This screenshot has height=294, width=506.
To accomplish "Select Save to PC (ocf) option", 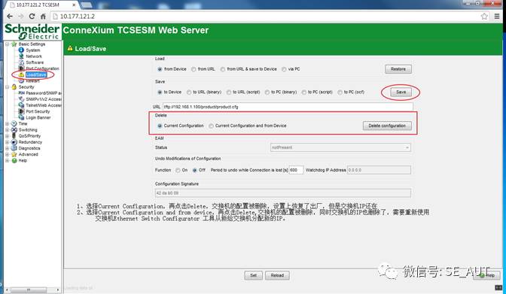I will [x=340, y=92].
